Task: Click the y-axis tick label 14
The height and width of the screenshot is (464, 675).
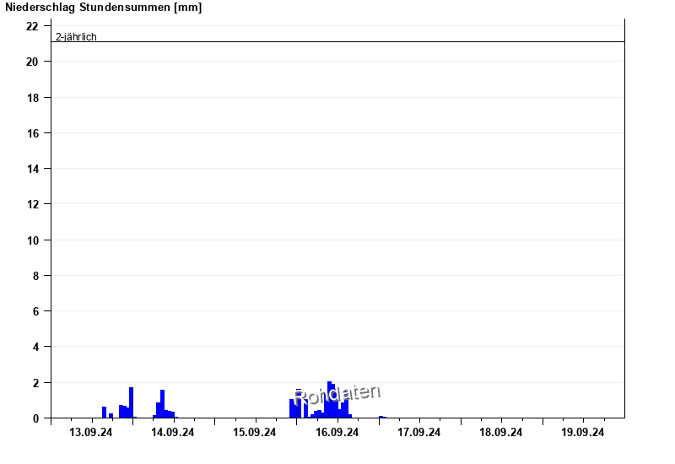Action: click(x=32, y=169)
